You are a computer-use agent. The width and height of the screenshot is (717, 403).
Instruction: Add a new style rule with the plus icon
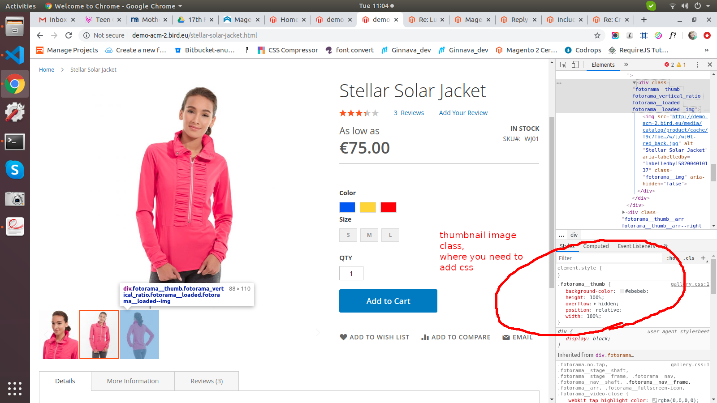pos(703,258)
